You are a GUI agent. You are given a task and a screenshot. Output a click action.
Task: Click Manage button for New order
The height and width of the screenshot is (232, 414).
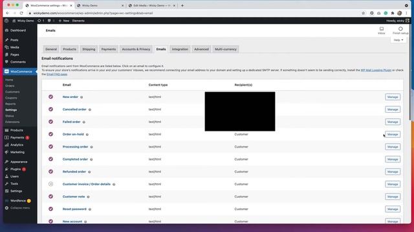click(393, 97)
